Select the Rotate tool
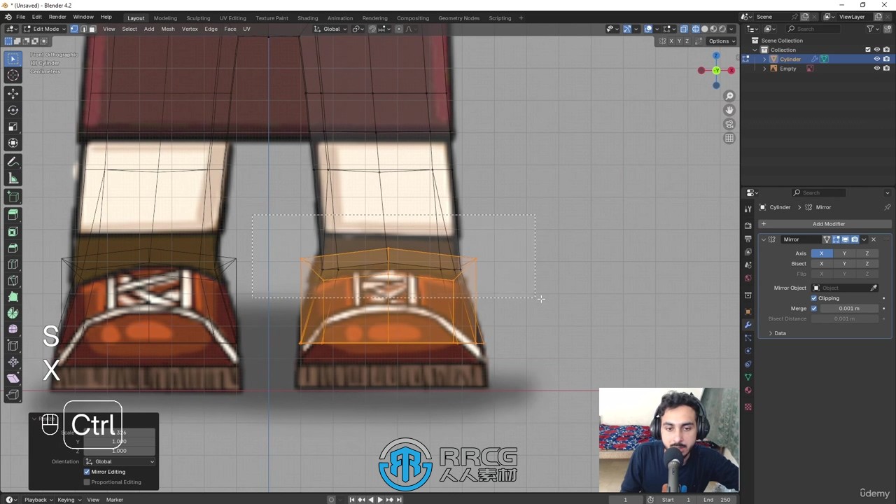 click(13, 110)
